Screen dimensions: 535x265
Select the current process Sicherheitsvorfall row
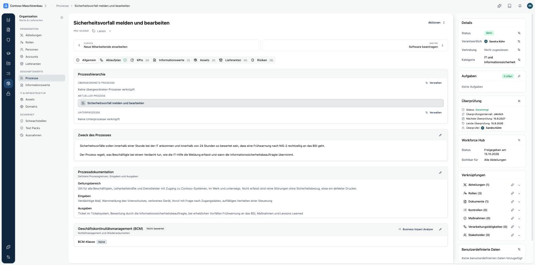(261, 103)
